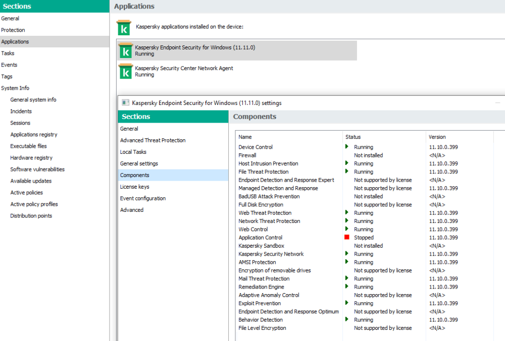505x341 pixels.
Task: Click the green Running arrow for Web Control
Action: click(x=347, y=229)
